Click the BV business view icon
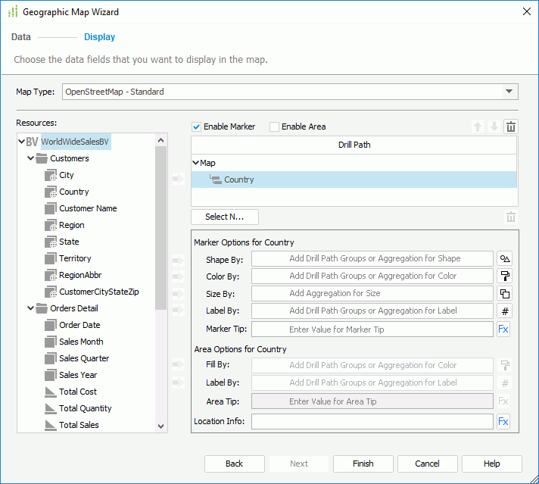Viewport: 539px width, 484px height. [x=32, y=142]
